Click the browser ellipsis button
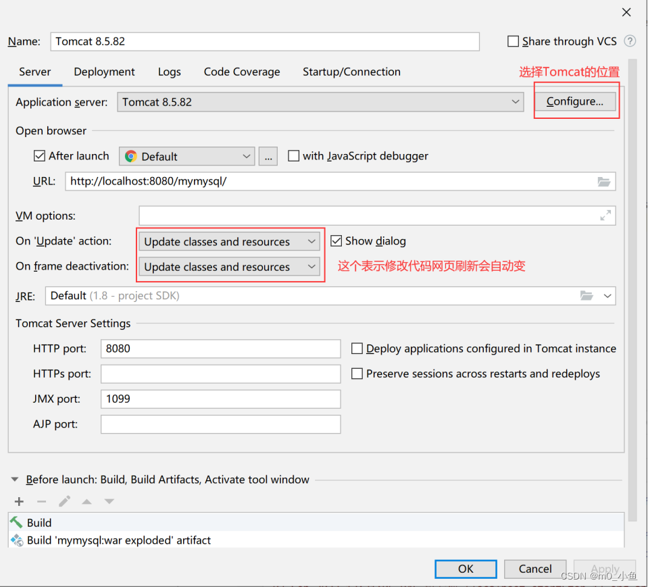Image resolution: width=648 pixels, height=587 pixels. 268,156
